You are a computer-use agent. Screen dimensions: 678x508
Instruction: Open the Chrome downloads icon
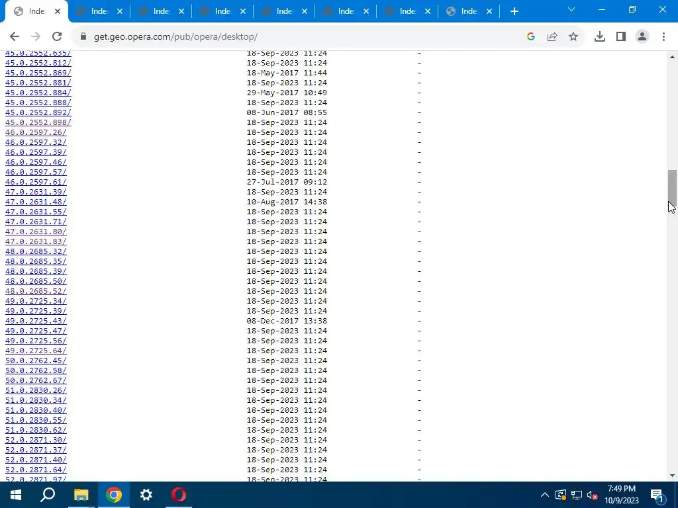599,37
